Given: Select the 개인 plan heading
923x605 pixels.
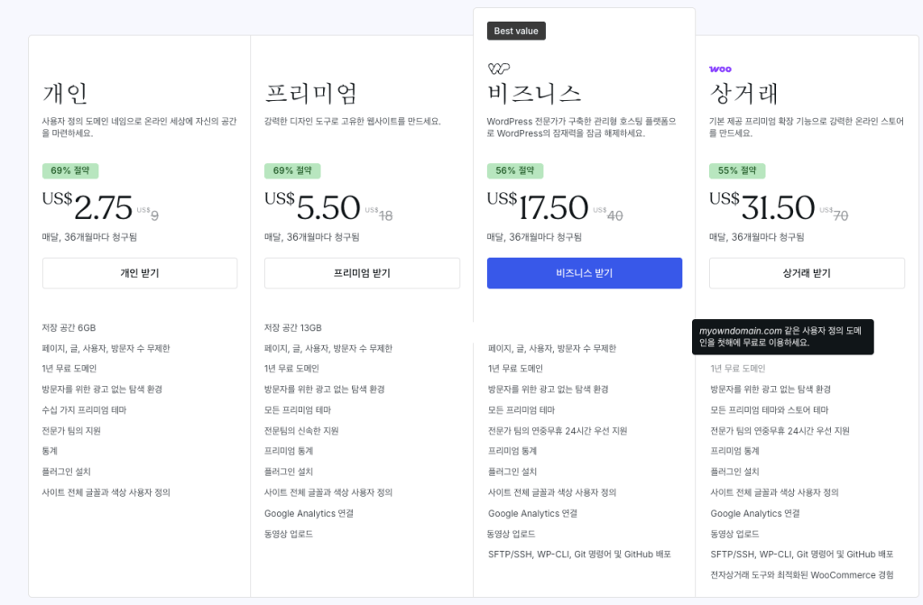Looking at the screenshot, I should 65,93.
